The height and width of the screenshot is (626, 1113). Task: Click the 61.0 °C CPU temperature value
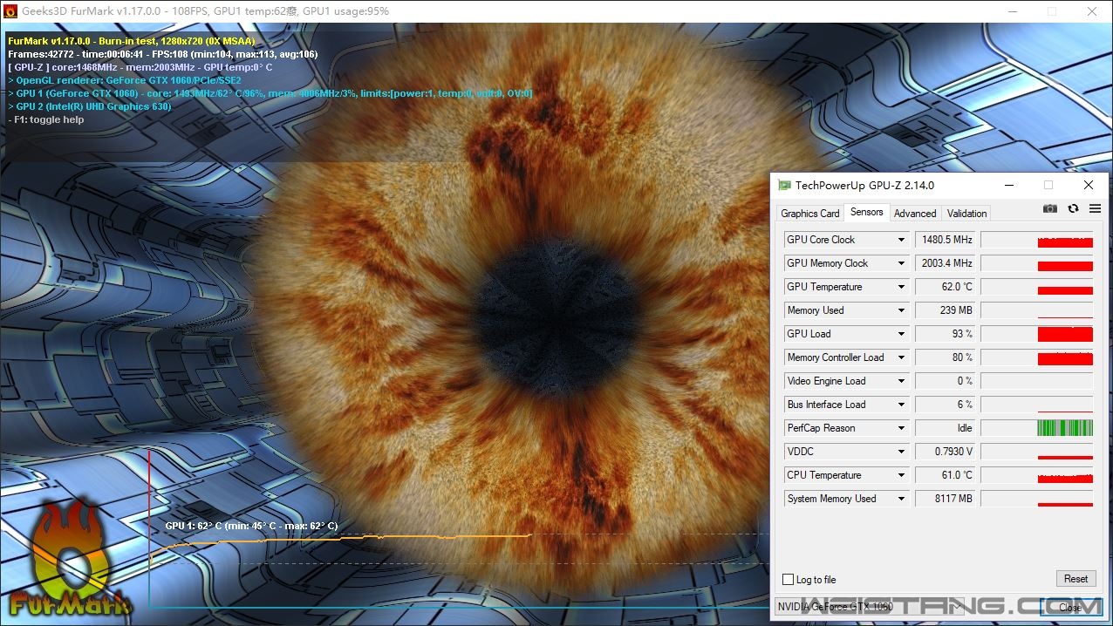(945, 475)
